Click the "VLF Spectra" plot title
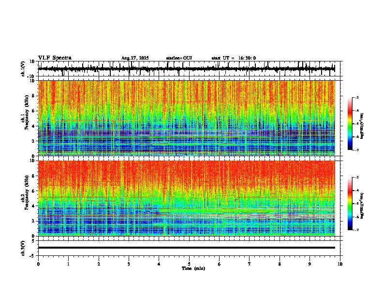 (x=55, y=58)
